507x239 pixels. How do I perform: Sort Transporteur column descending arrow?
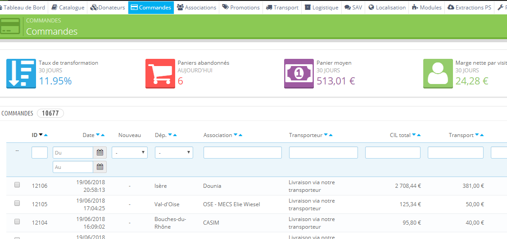tap(326, 135)
